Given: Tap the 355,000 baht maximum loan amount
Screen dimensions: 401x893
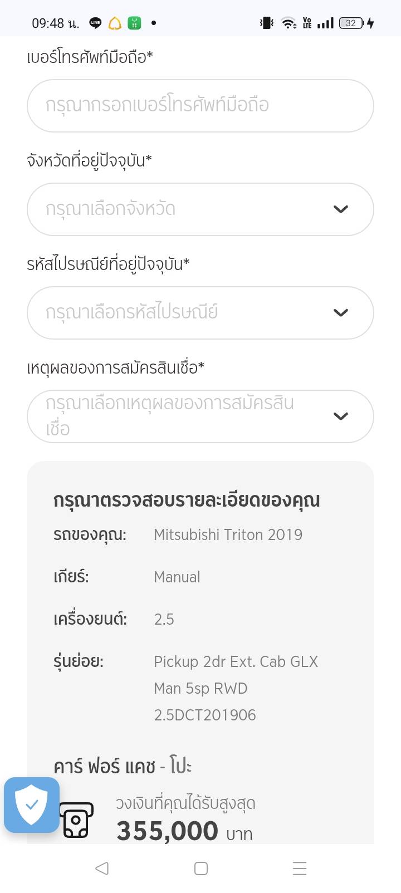Looking at the screenshot, I should point(168,831).
